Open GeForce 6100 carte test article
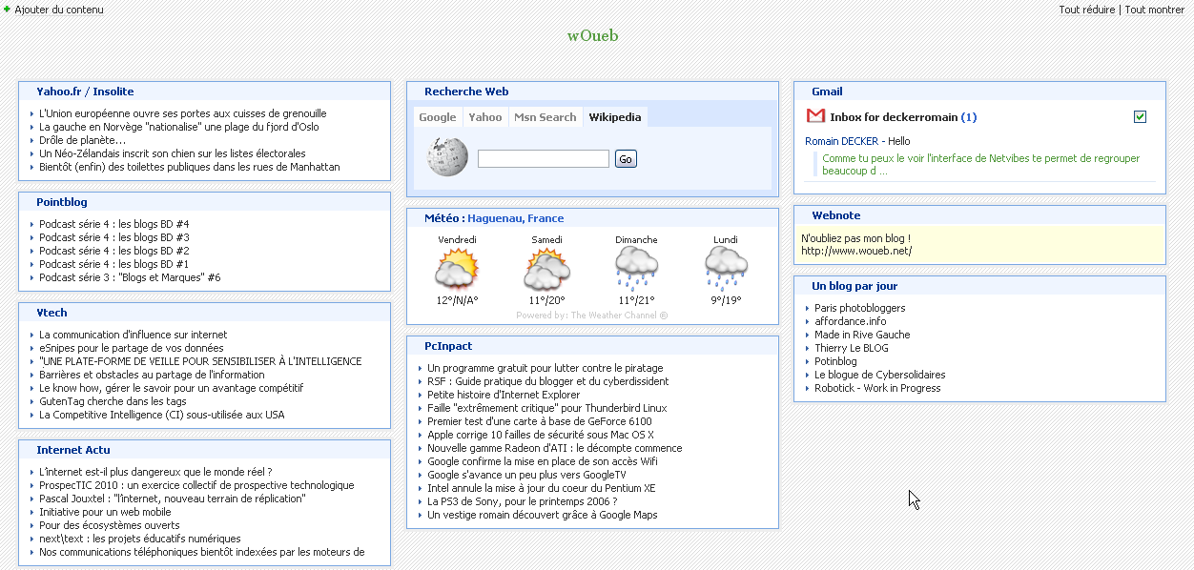1194x570 pixels. tap(540, 421)
